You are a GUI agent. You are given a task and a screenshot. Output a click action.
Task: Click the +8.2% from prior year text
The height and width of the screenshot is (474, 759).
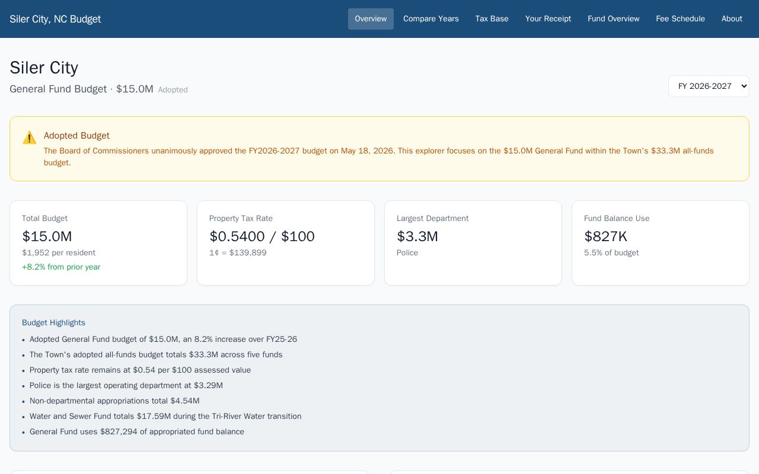pos(61,267)
